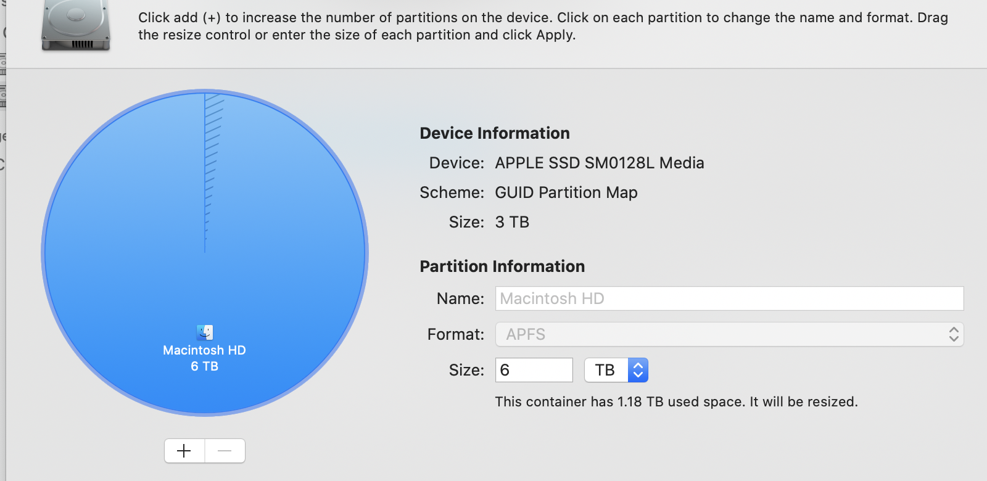Click the "Format:" field label
Viewport: 987px width, 481px height.
tap(455, 334)
